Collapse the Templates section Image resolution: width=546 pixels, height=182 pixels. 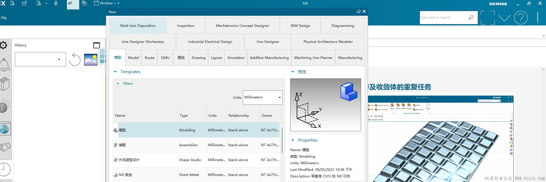pos(115,72)
